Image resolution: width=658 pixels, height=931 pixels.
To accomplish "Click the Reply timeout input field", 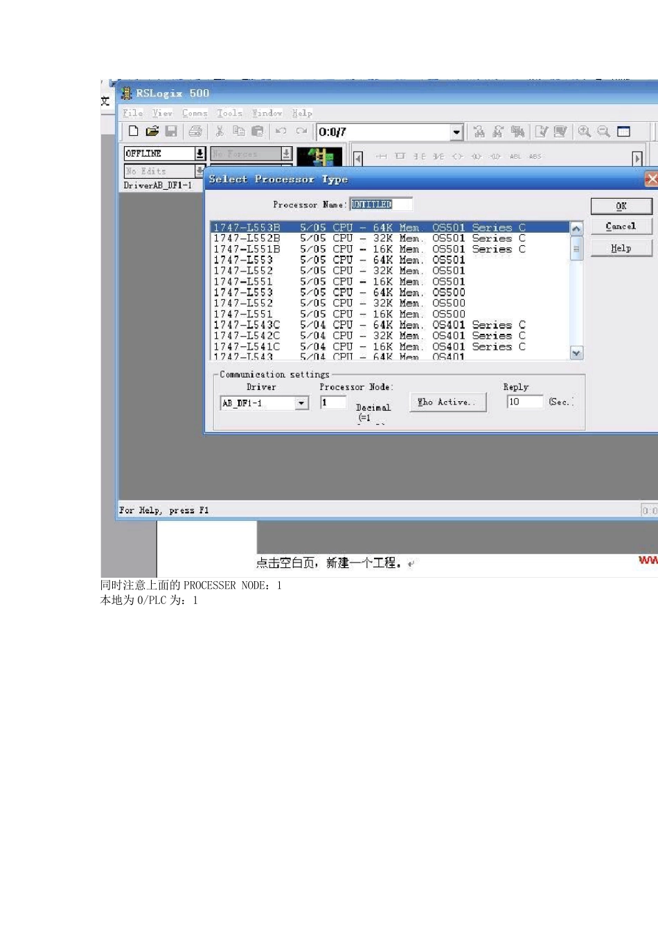I will click(525, 402).
